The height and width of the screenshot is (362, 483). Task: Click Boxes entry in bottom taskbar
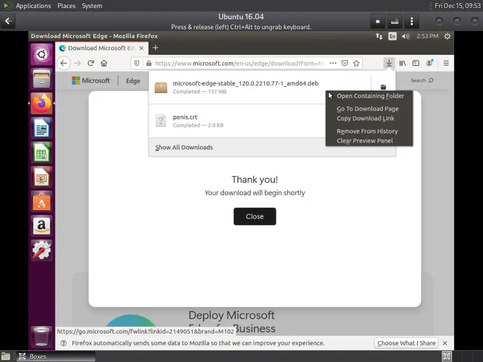click(x=56, y=356)
